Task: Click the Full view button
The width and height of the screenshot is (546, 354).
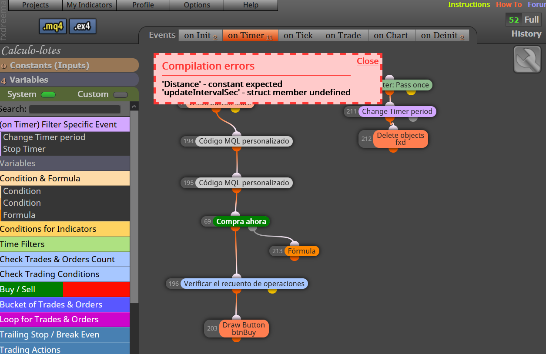Action: (532, 20)
